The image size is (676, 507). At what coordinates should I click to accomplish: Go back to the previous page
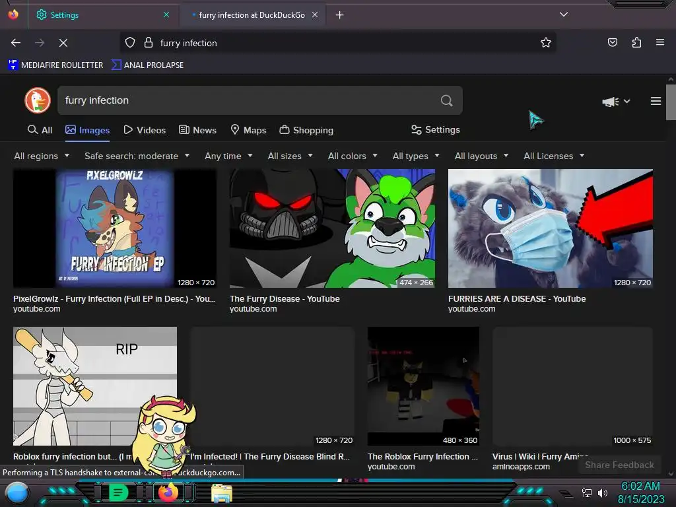tap(16, 43)
